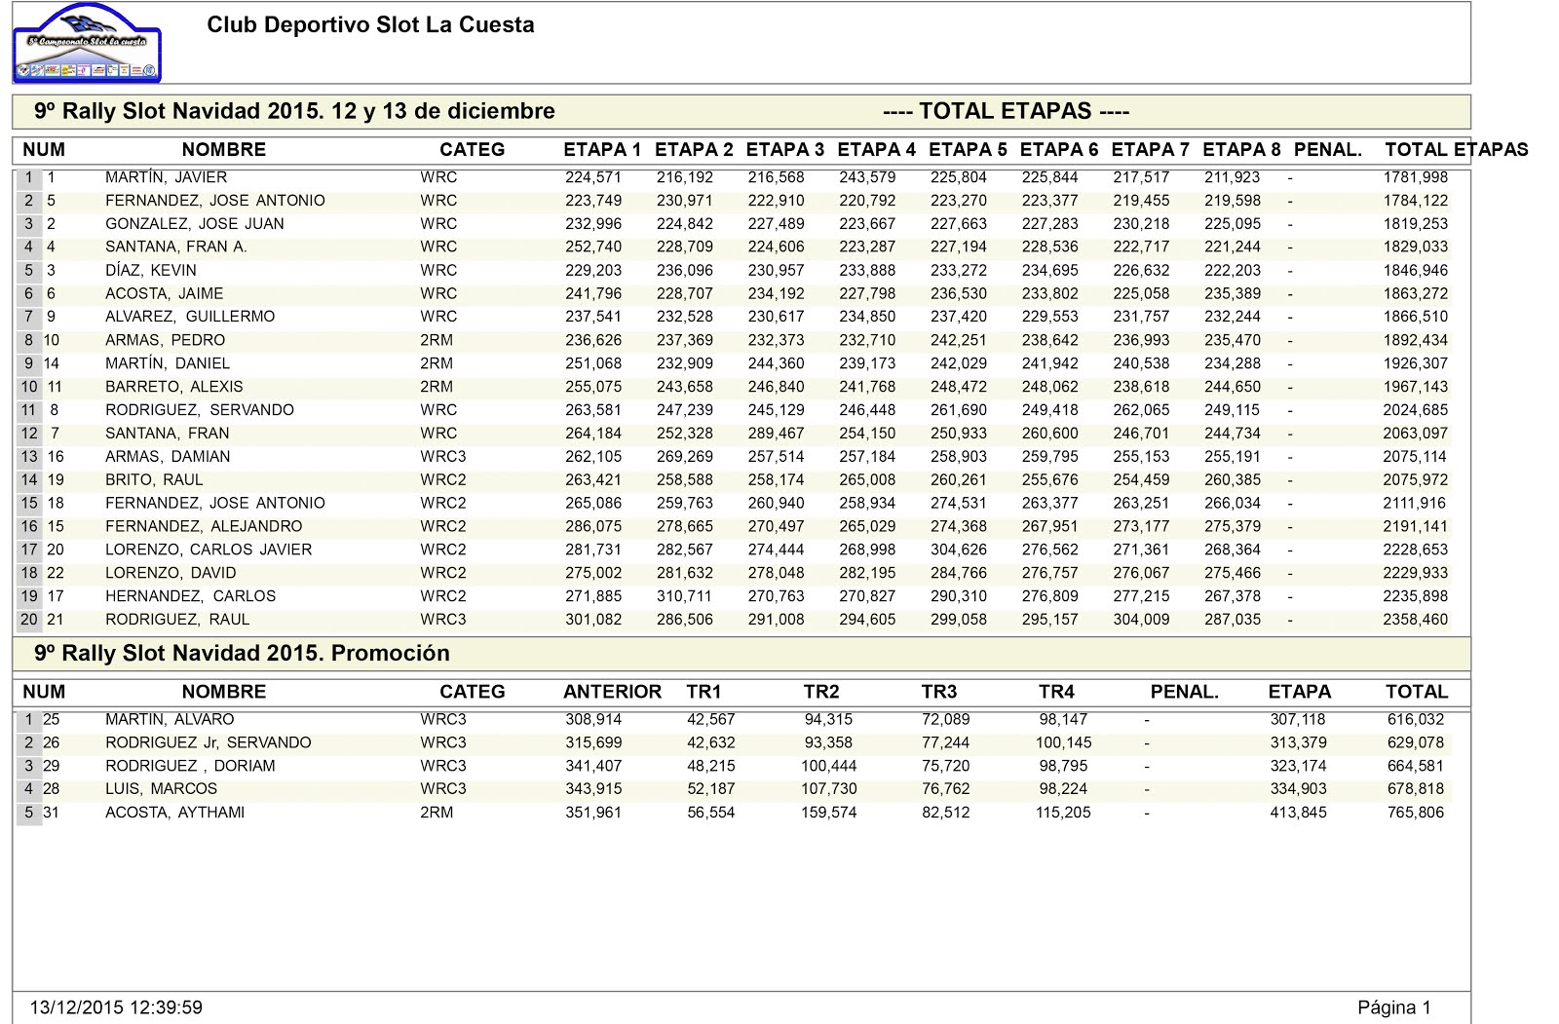Viewport: 1559px width, 1024px height.
Task: Click 'ALVAREZ, GUILLERMO' name
Action: [x=190, y=317]
